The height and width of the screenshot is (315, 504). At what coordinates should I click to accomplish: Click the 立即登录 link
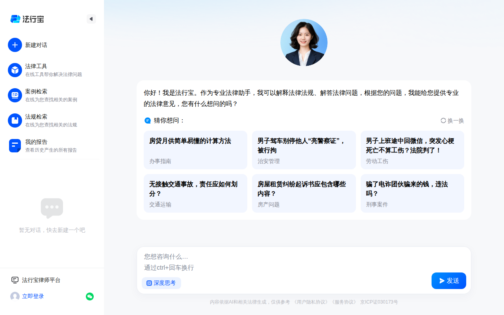[x=33, y=296]
